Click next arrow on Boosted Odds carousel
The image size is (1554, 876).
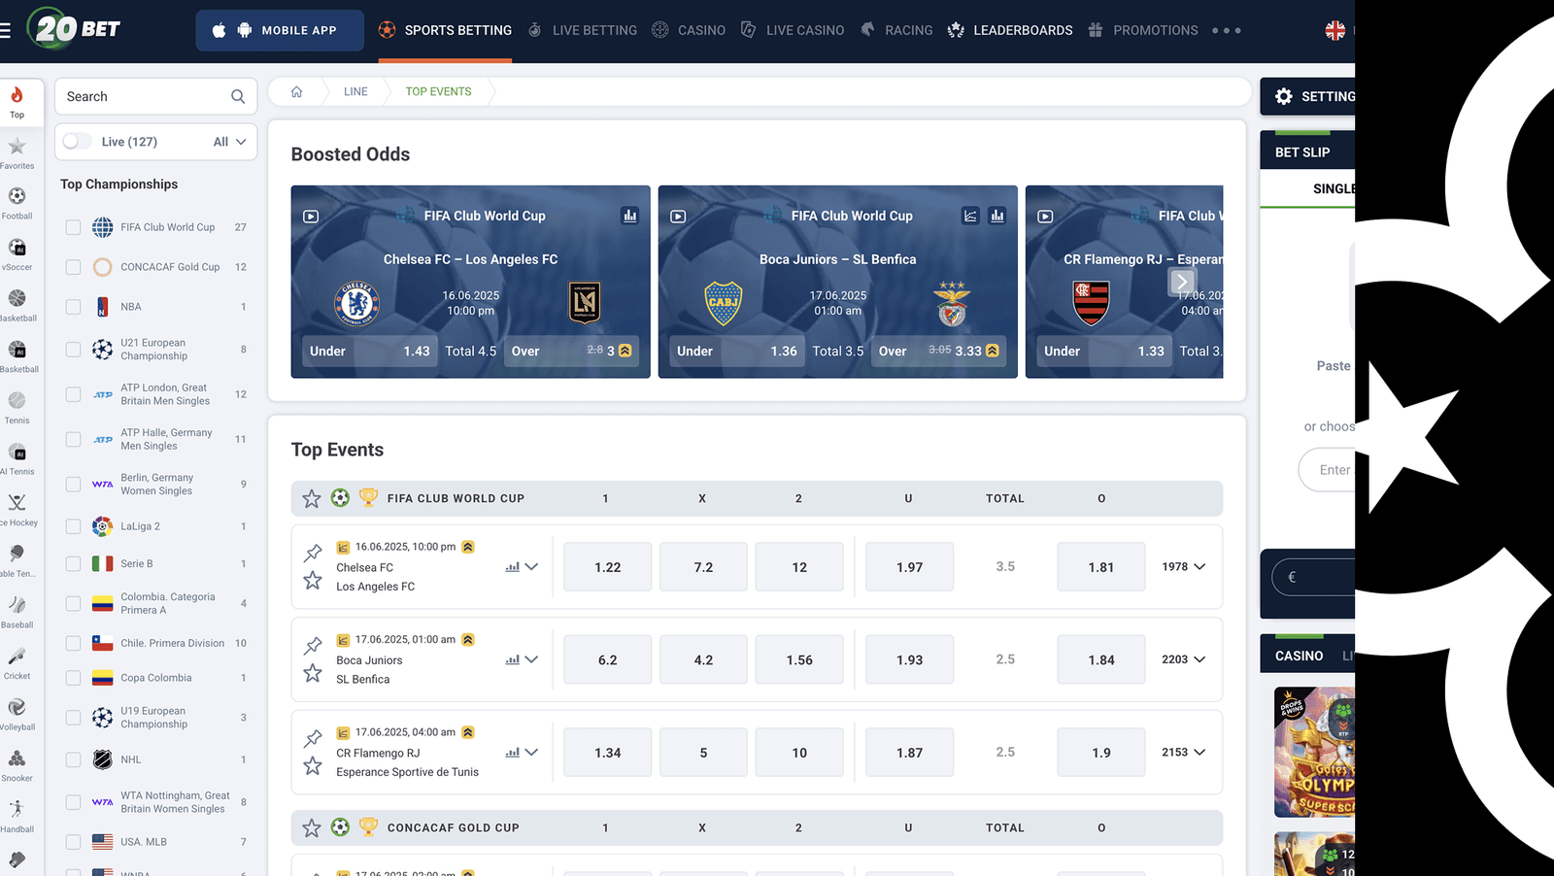(x=1181, y=283)
